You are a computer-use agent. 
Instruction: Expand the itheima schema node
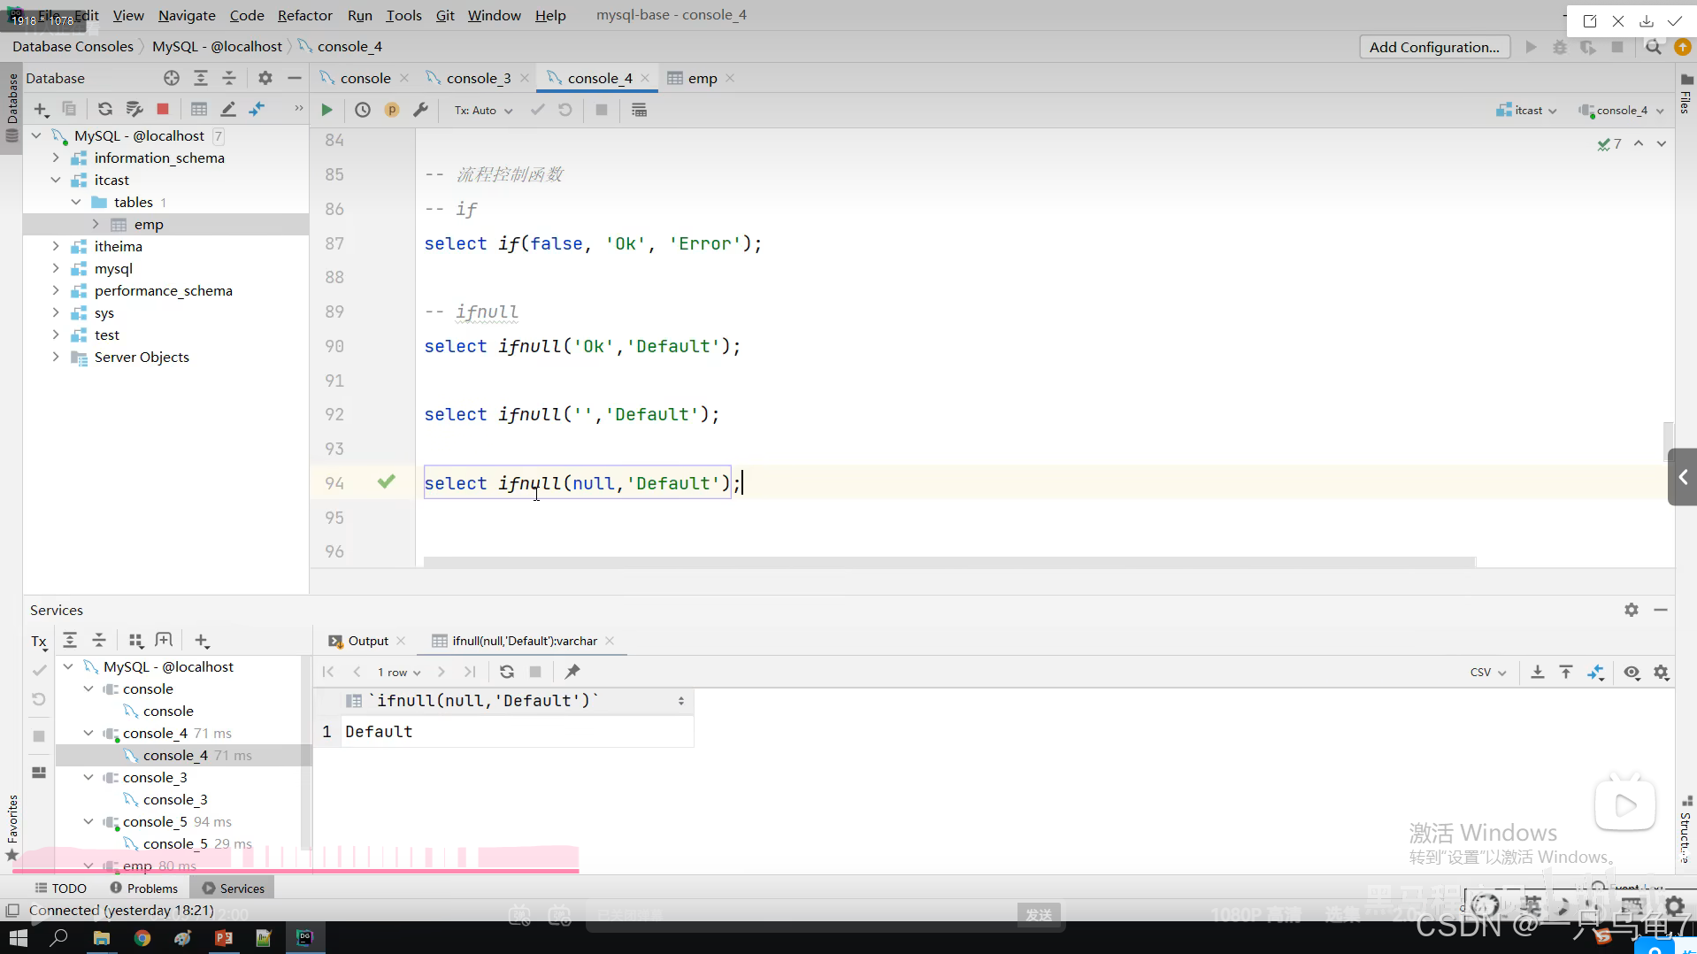click(56, 246)
